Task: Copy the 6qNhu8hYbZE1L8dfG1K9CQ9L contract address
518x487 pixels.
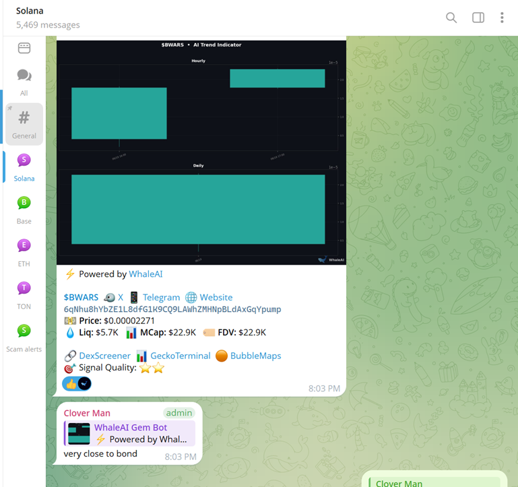Action: tap(172, 309)
